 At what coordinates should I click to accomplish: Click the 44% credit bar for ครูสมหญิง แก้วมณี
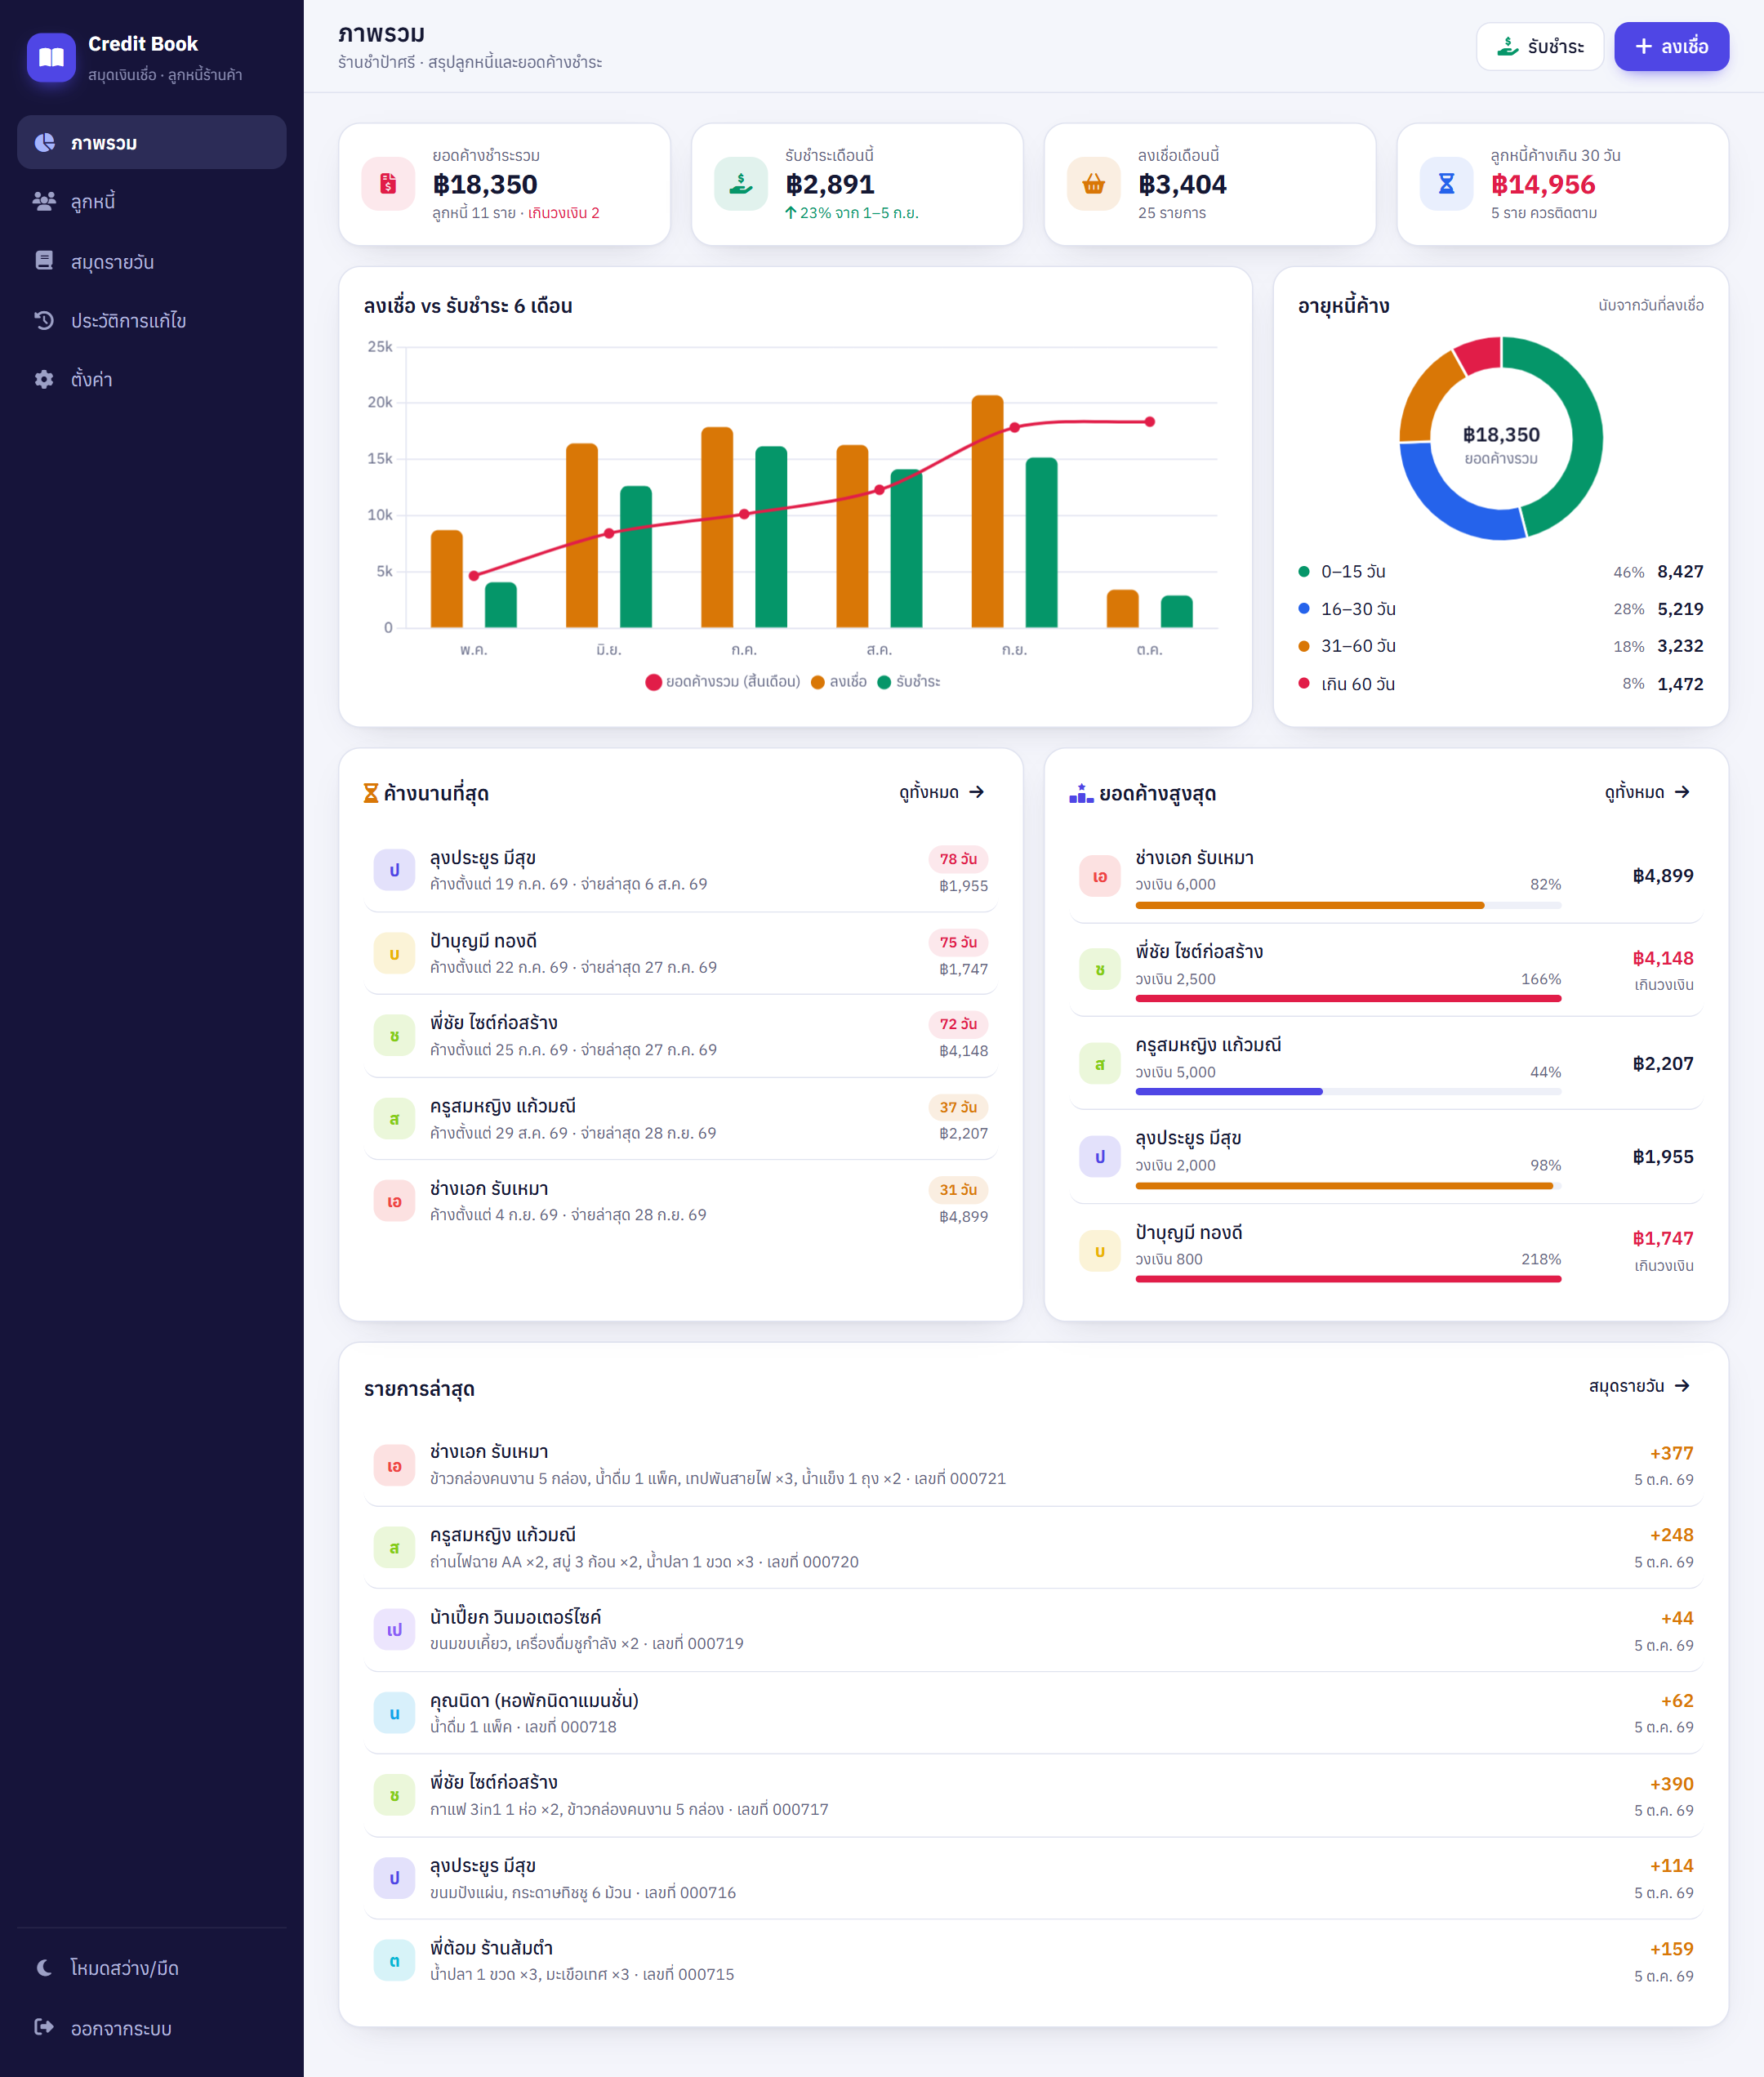1348,1092
